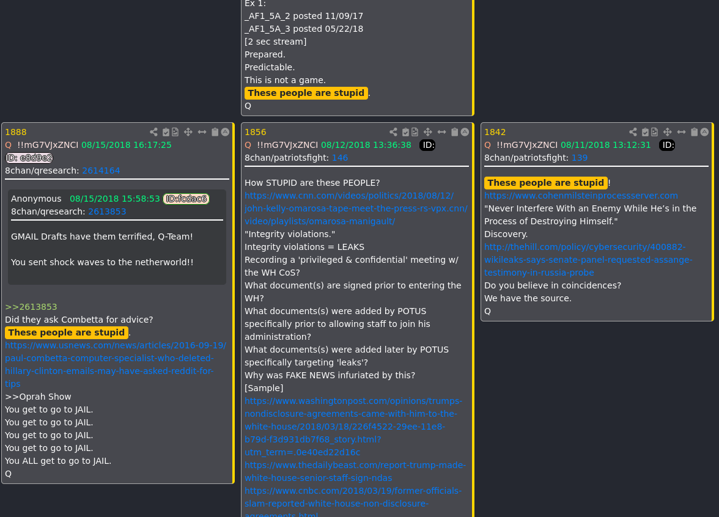
Task: Click four-way move arrows icon on post 1856
Action: coord(428,132)
